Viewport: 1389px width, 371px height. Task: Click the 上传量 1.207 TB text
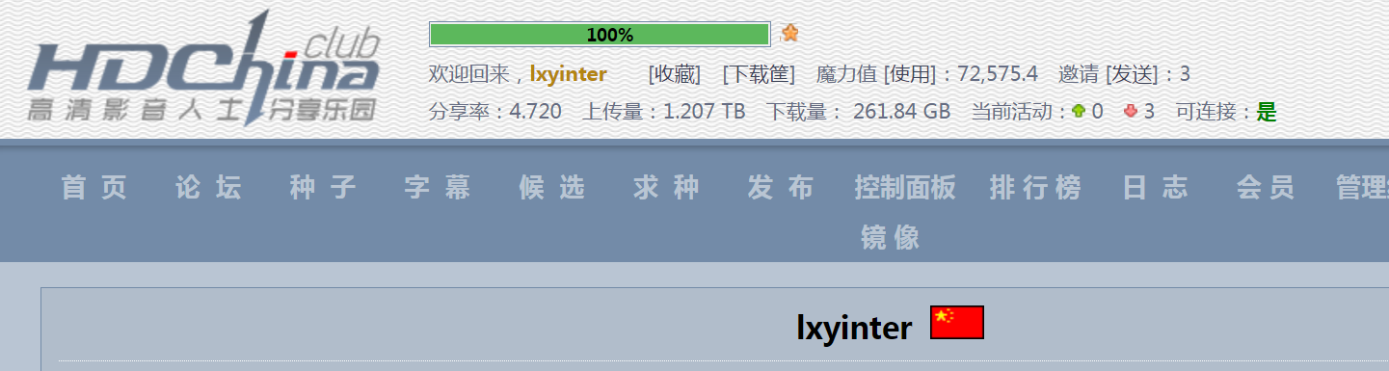(x=664, y=112)
